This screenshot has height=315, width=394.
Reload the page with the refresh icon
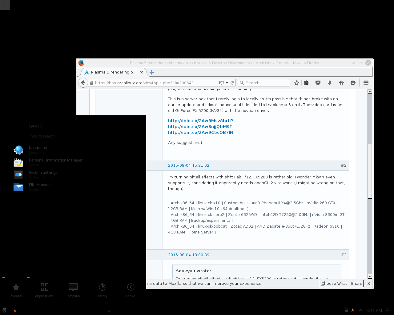pos(232,83)
